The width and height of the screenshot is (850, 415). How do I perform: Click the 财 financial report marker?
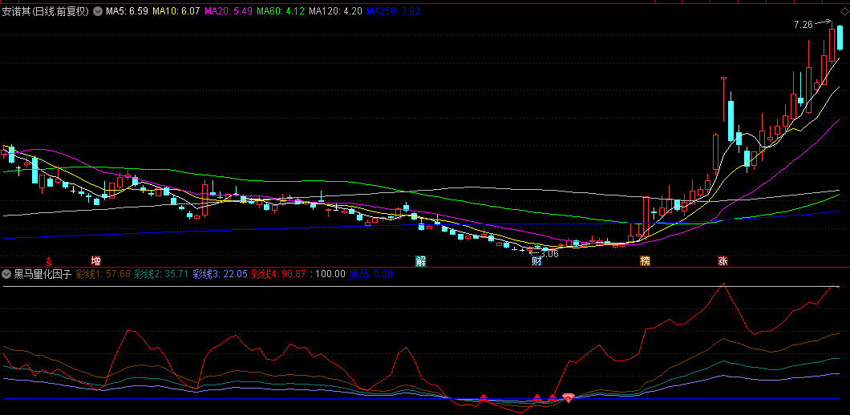tap(536, 261)
